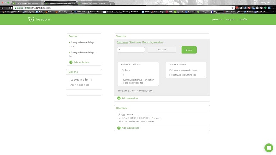The width and height of the screenshot is (276, 155).
Task: Switch to the ProWritingAid browser tab
Action: click(28, 3)
